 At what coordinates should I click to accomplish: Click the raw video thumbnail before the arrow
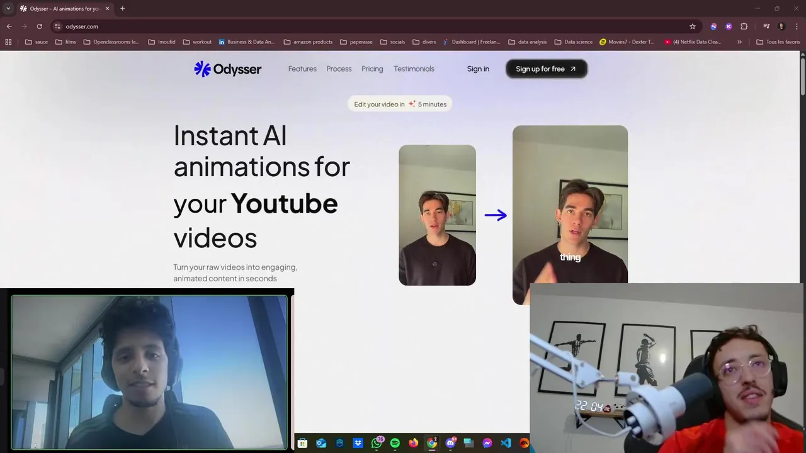(x=437, y=215)
